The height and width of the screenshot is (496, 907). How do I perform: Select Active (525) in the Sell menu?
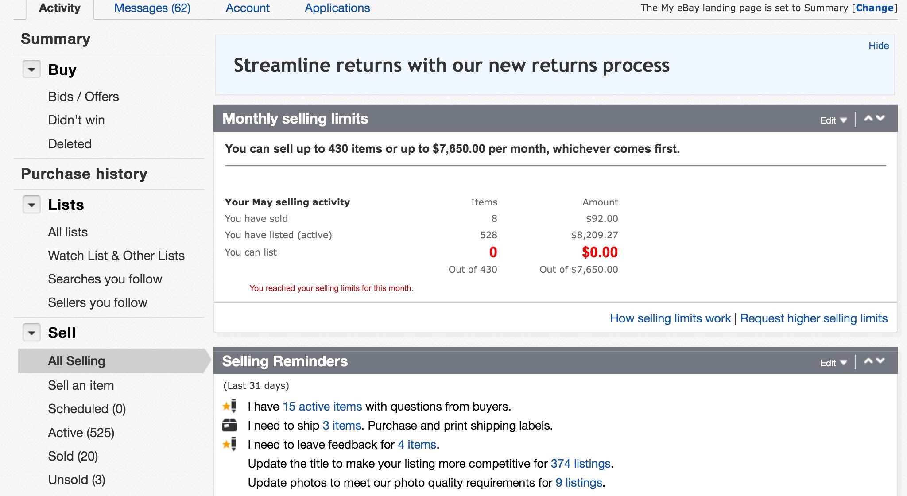[x=81, y=433]
